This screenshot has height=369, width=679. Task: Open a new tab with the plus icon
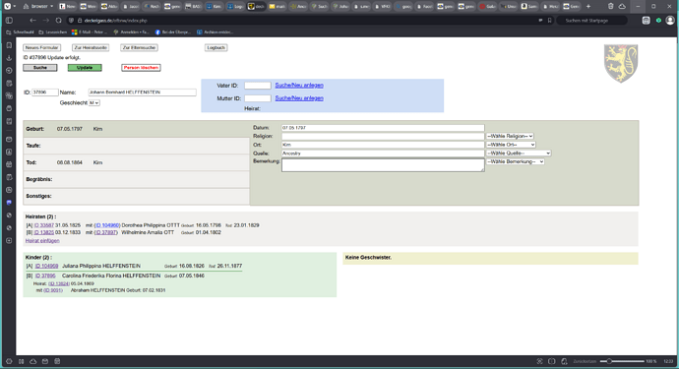pos(588,7)
